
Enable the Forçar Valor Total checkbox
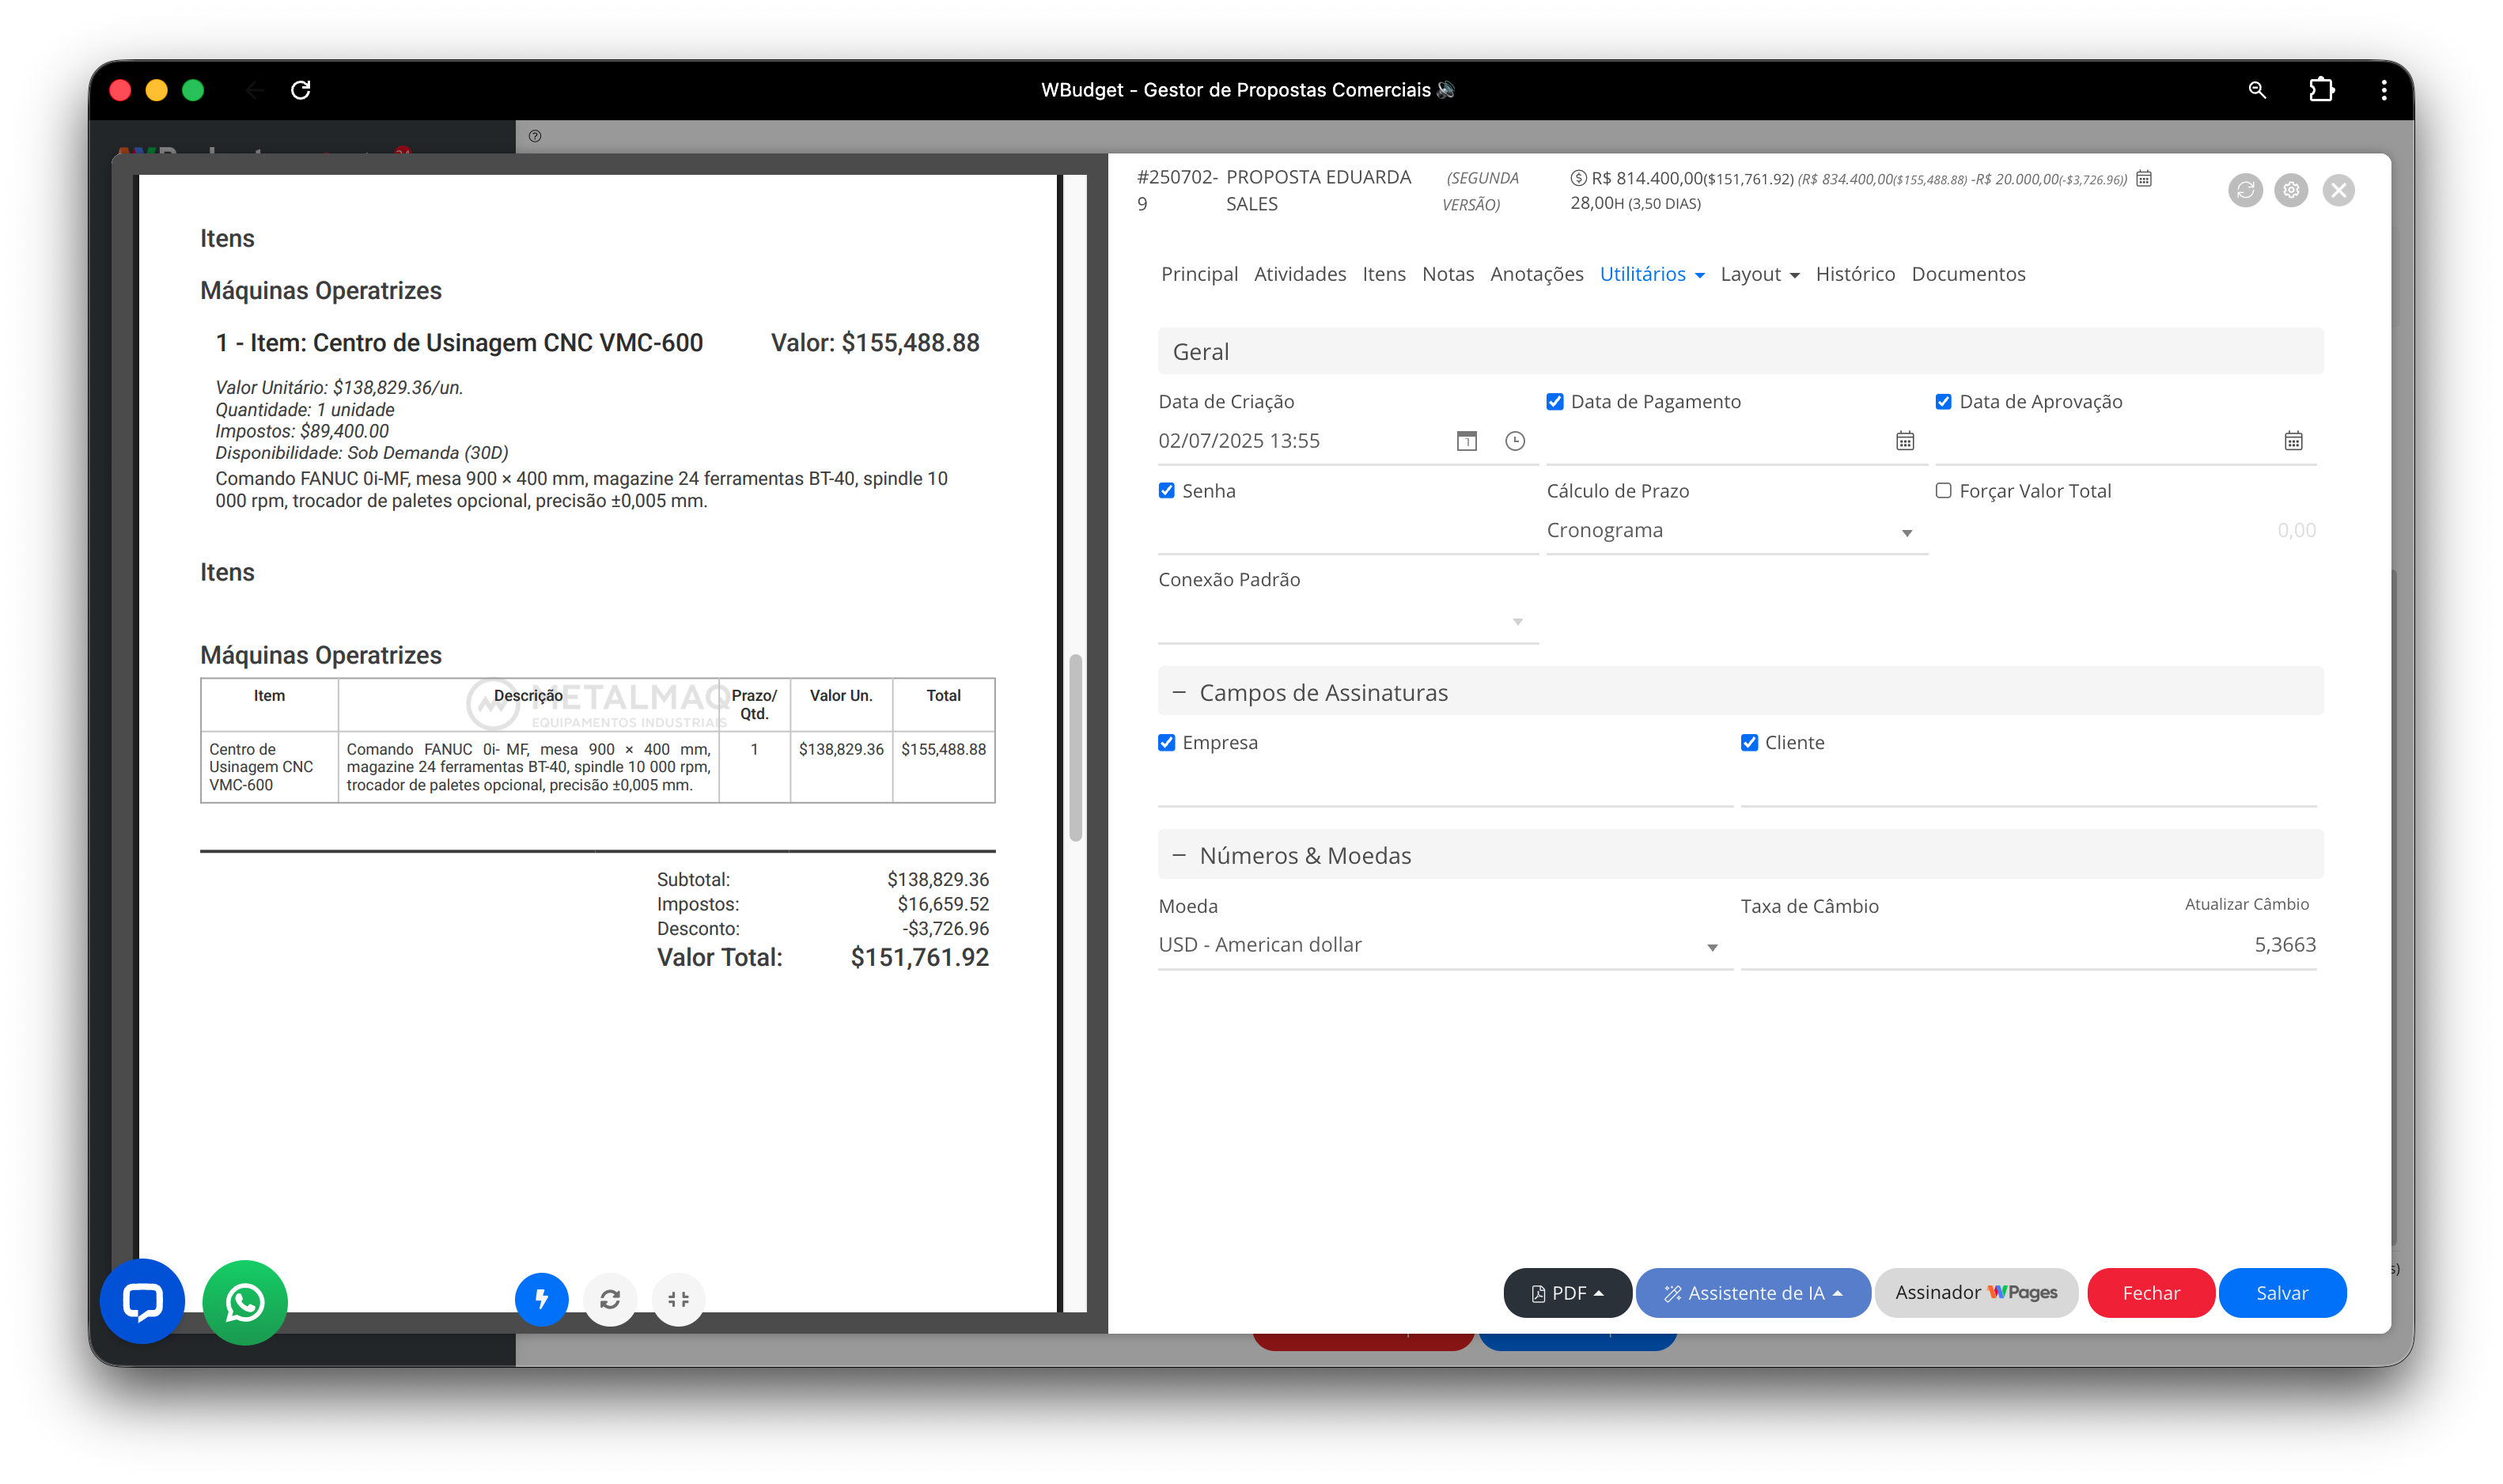click(x=1943, y=491)
